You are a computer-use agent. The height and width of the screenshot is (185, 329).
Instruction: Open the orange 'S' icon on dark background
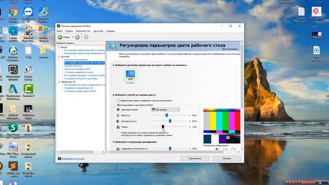tap(13, 166)
